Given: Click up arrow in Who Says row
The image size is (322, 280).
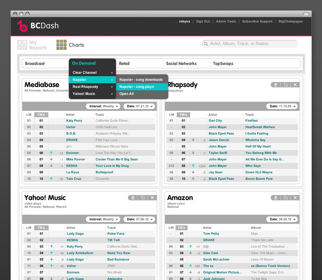Looking at the screenshot, I should point(193,166).
